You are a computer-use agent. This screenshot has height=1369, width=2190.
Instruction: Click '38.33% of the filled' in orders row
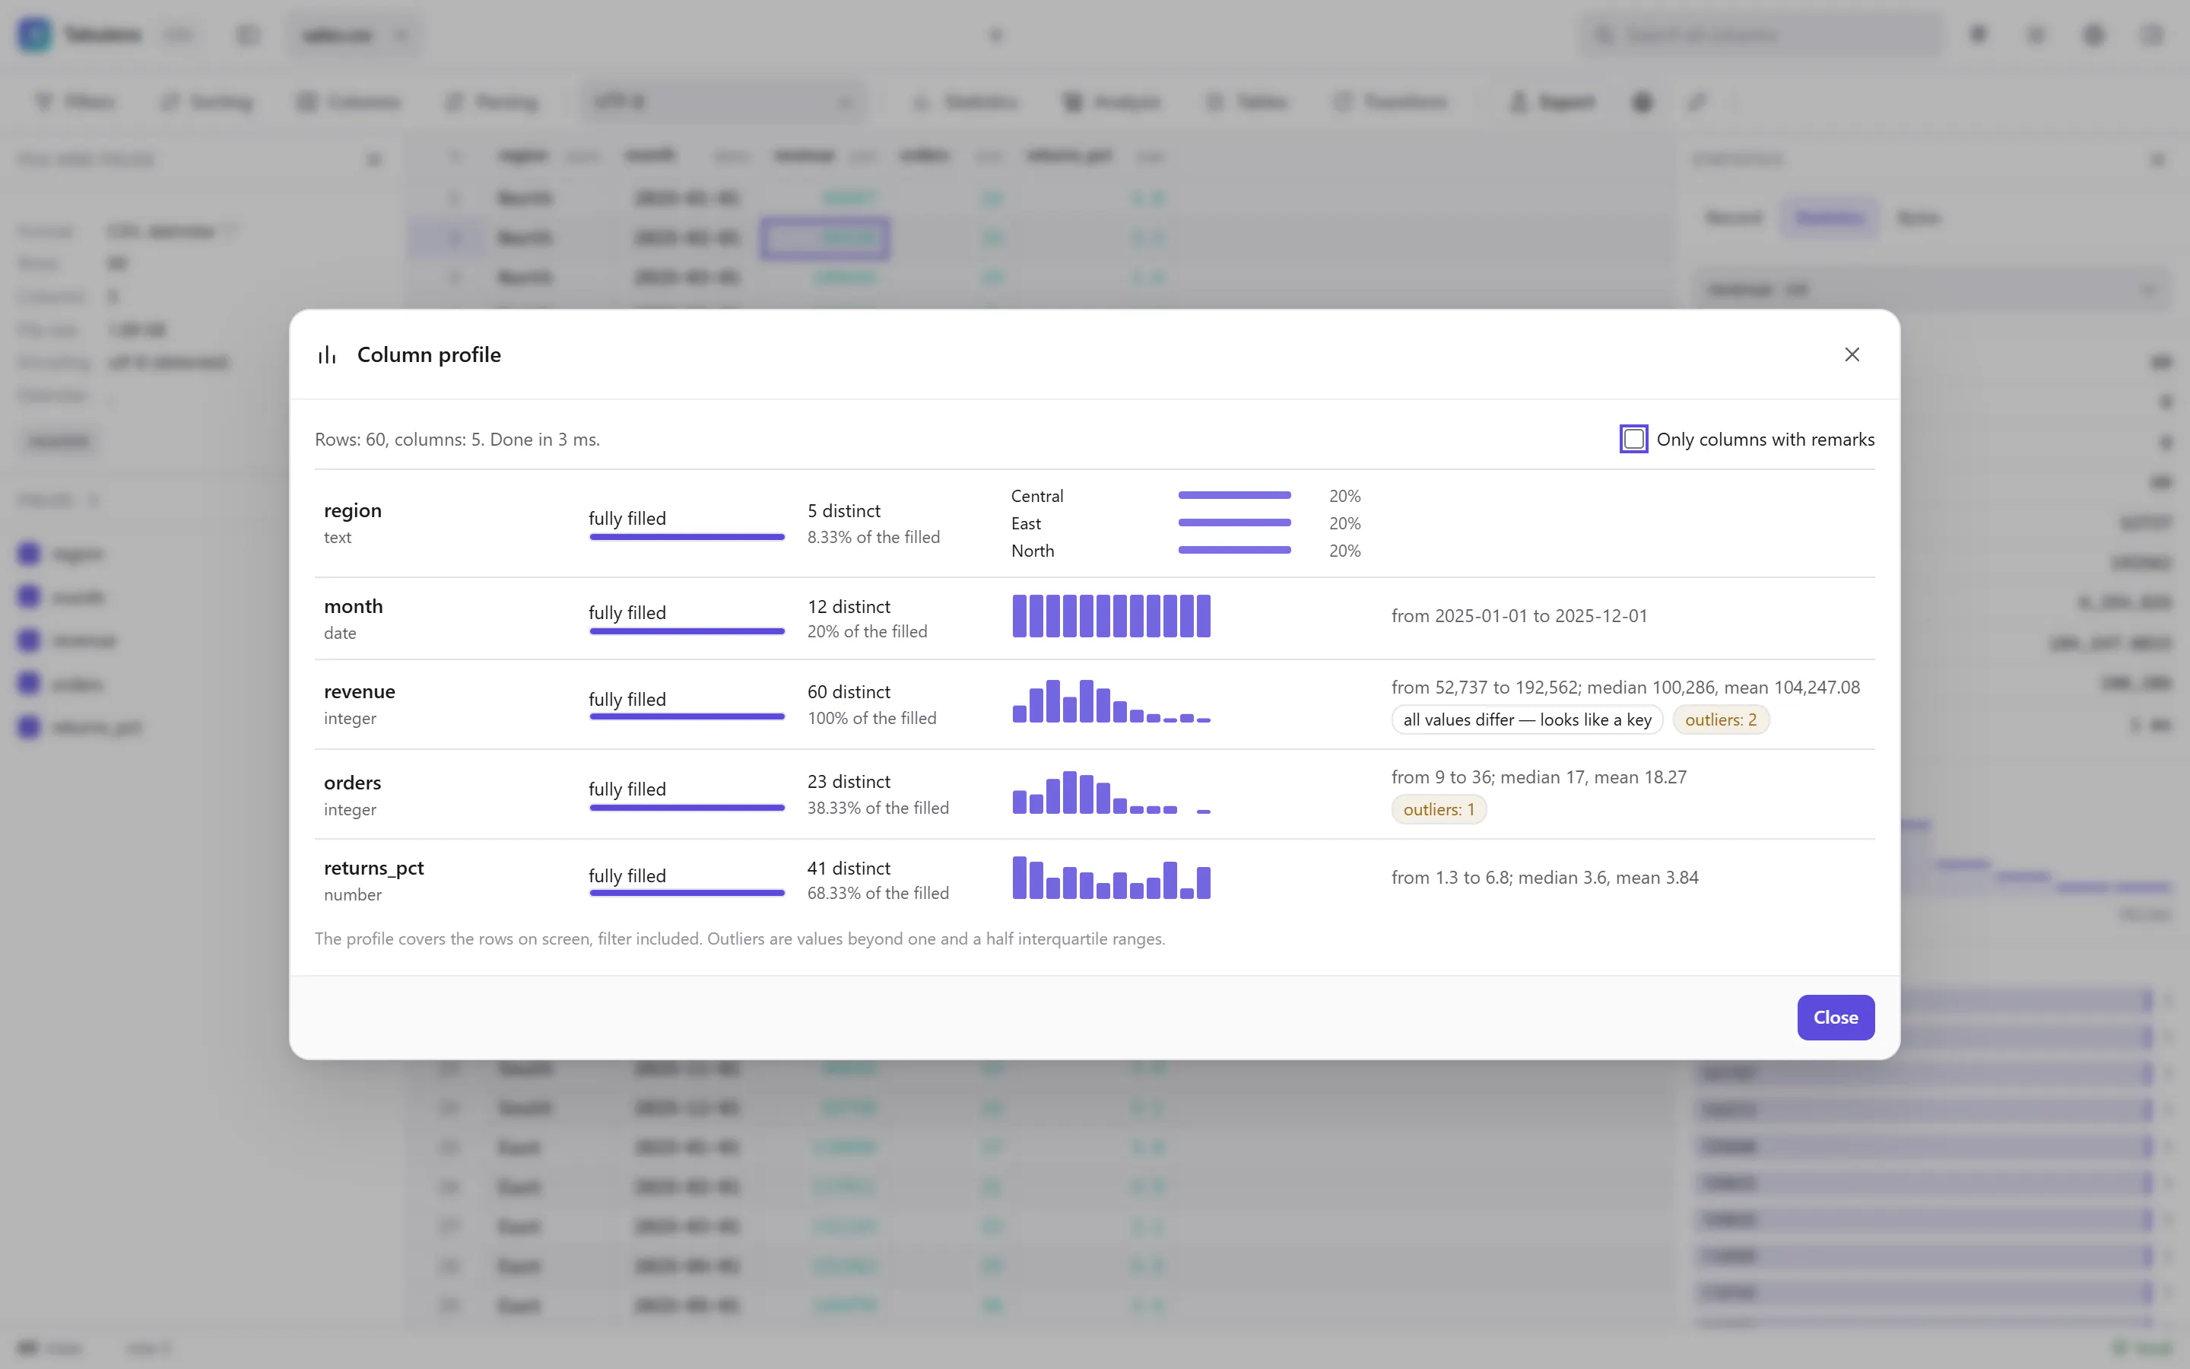[878, 808]
